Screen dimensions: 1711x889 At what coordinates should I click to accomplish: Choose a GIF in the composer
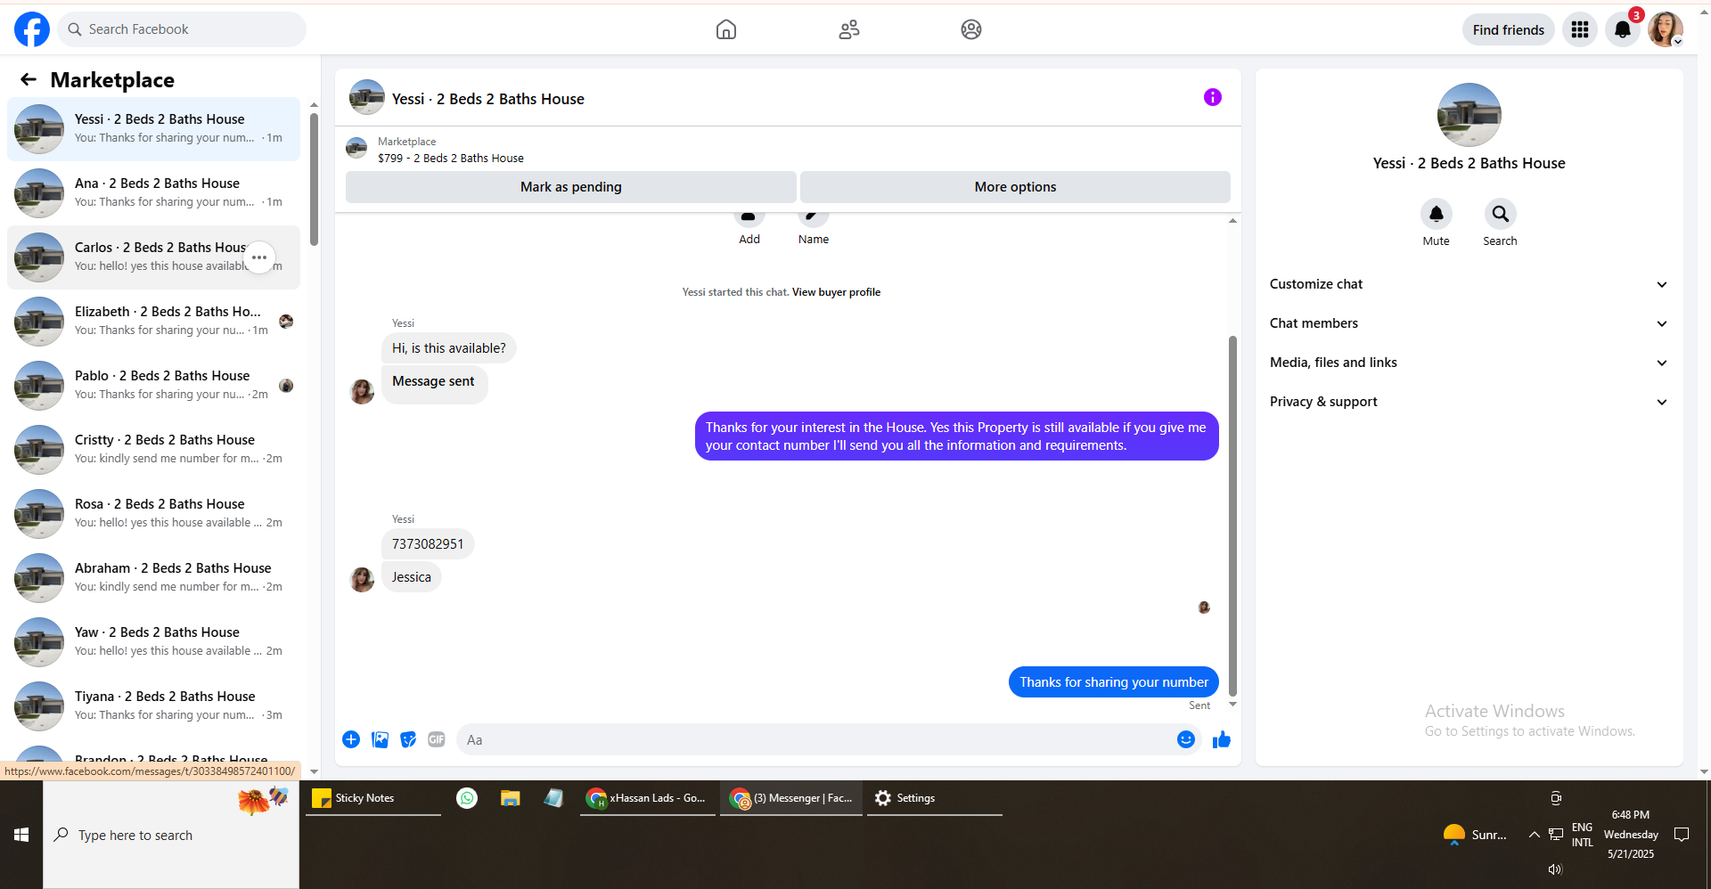437,739
